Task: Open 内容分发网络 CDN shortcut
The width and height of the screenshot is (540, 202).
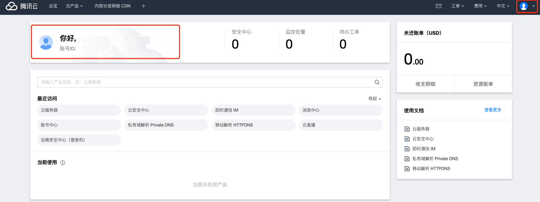Action: (x=113, y=6)
